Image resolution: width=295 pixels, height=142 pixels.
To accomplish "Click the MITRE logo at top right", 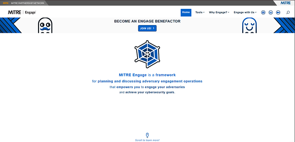I will coord(285,3).
